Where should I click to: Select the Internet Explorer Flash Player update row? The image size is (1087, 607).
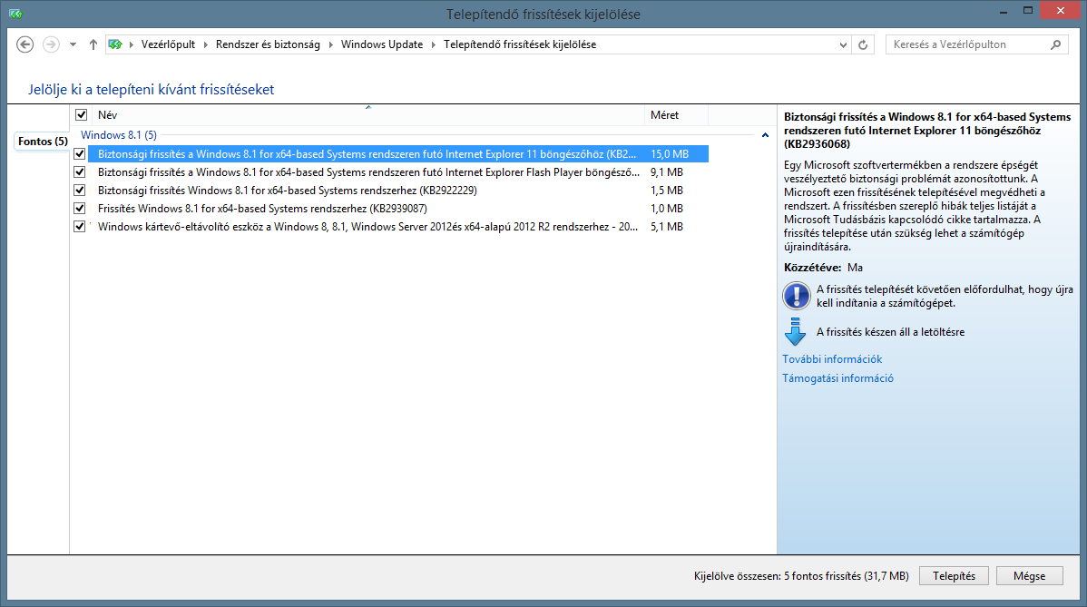pos(398,171)
